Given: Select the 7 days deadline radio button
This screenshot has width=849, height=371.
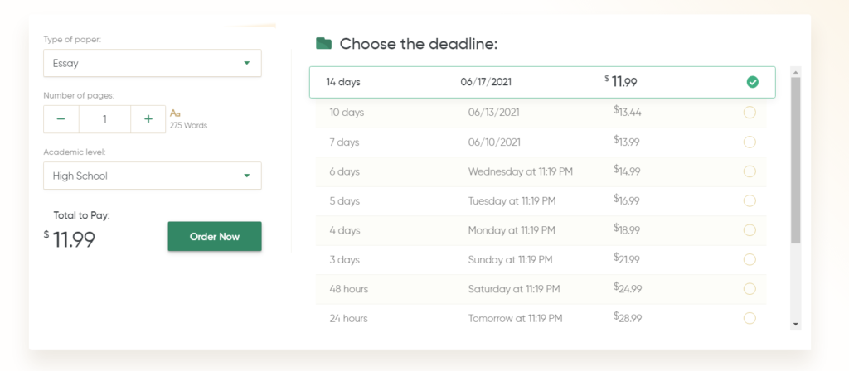Looking at the screenshot, I should [x=750, y=142].
